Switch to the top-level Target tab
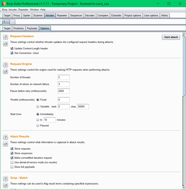This screenshot has height=190, width=186. [x=7, y=15]
